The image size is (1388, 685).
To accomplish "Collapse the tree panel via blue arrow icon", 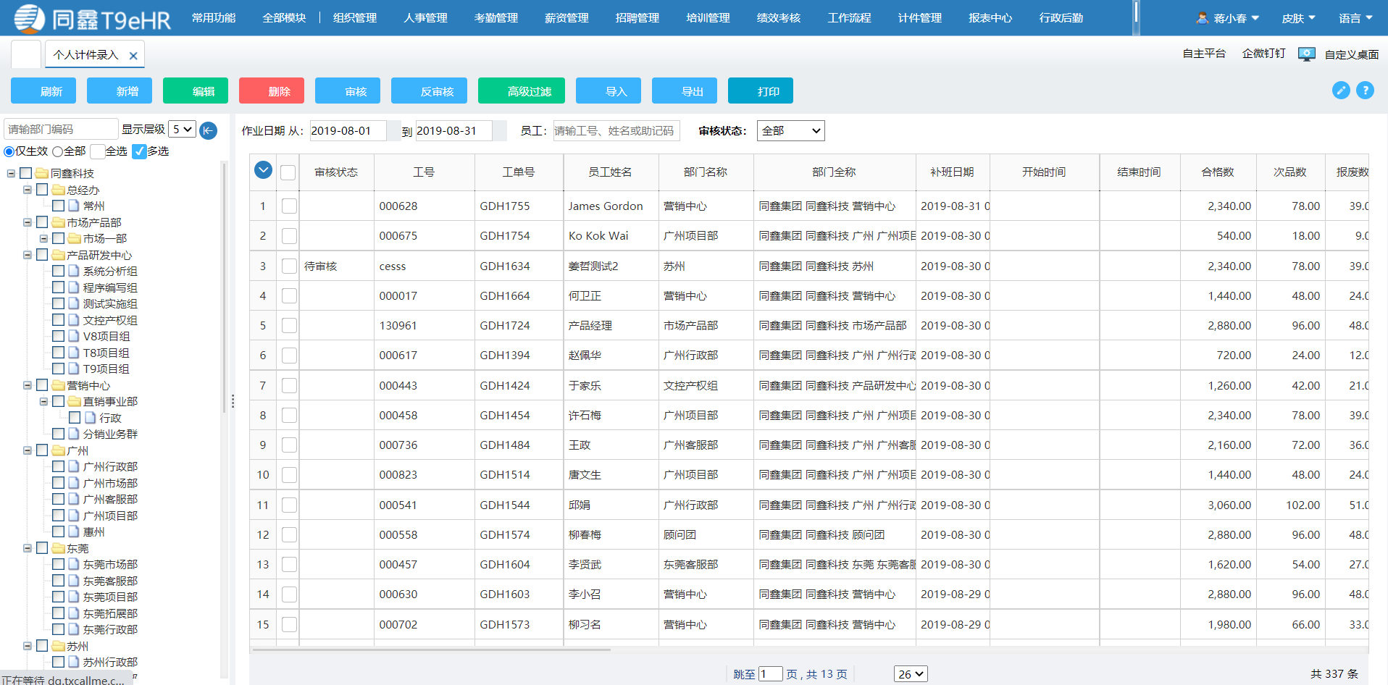I will click(208, 131).
